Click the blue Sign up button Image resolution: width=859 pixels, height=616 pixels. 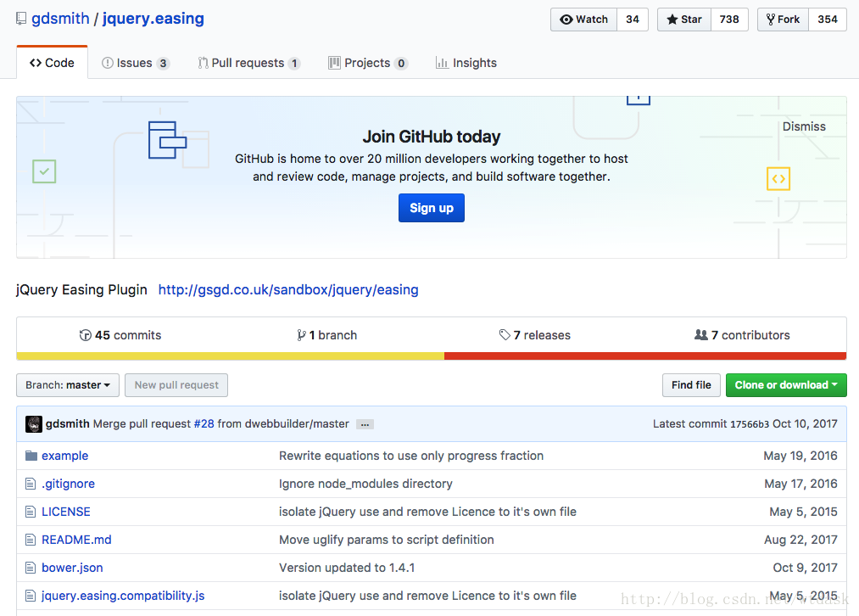431,208
